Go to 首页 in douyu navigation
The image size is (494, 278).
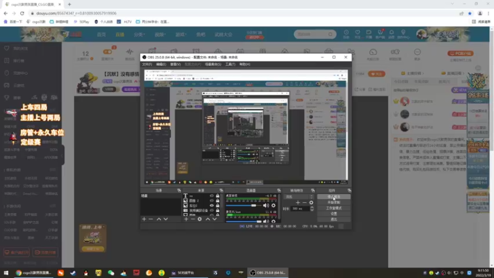[101, 35]
